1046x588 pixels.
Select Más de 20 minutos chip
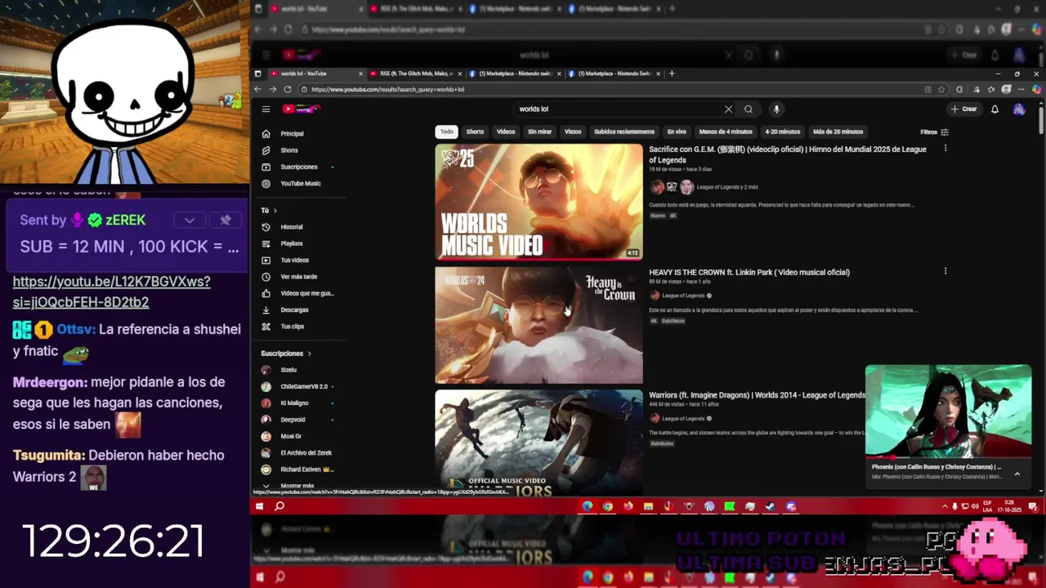point(838,131)
